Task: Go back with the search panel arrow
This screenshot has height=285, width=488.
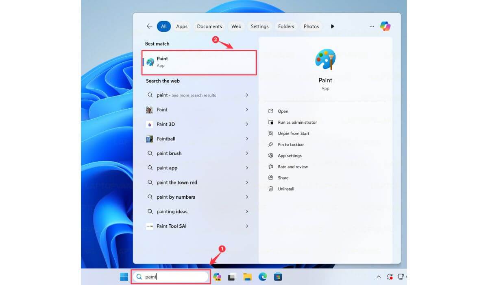Action: click(x=149, y=26)
